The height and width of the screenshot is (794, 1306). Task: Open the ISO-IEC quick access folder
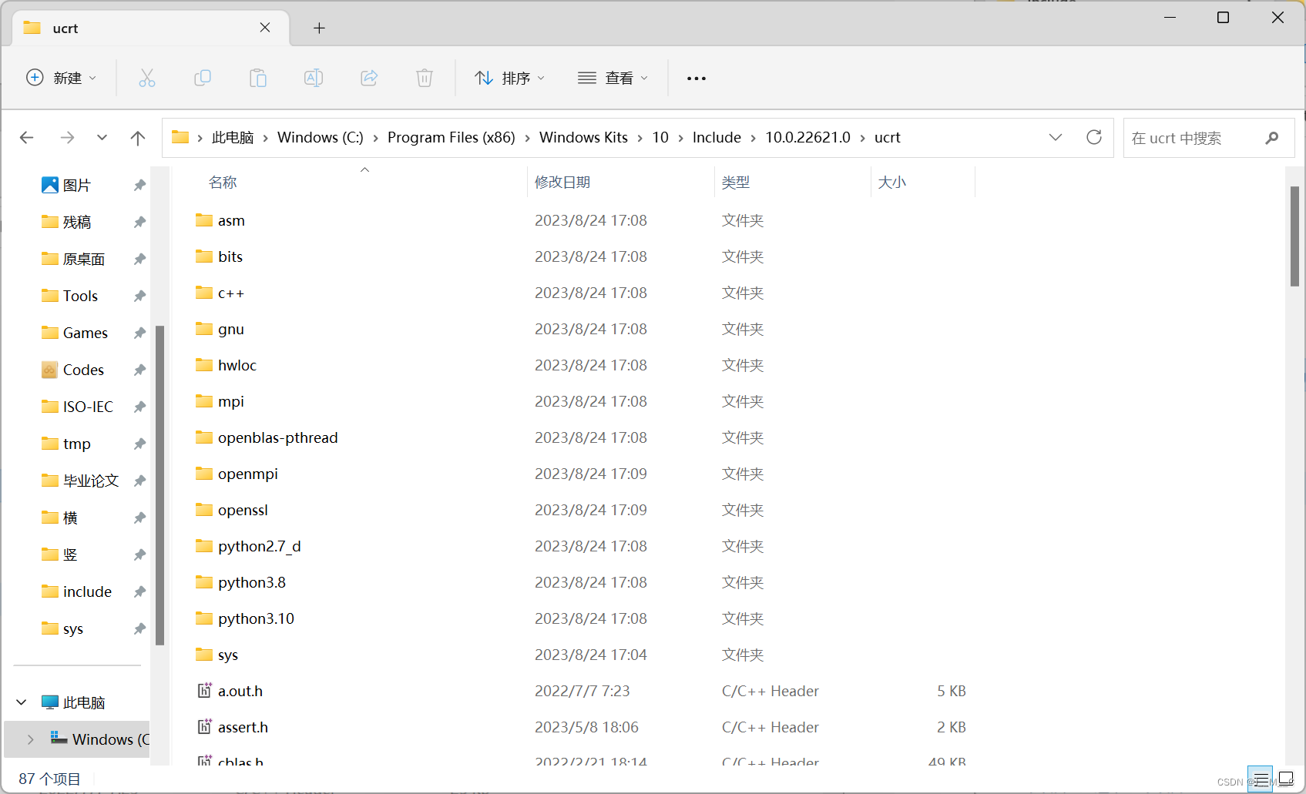pos(88,407)
